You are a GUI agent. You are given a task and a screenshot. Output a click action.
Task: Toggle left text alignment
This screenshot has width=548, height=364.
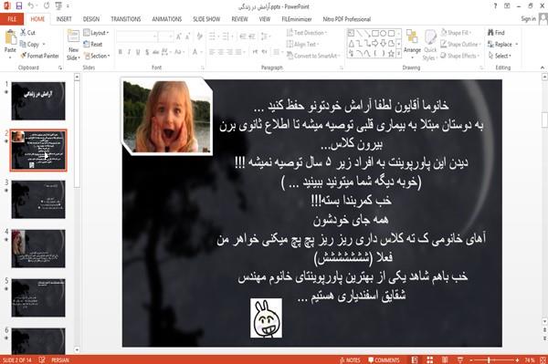click(212, 52)
